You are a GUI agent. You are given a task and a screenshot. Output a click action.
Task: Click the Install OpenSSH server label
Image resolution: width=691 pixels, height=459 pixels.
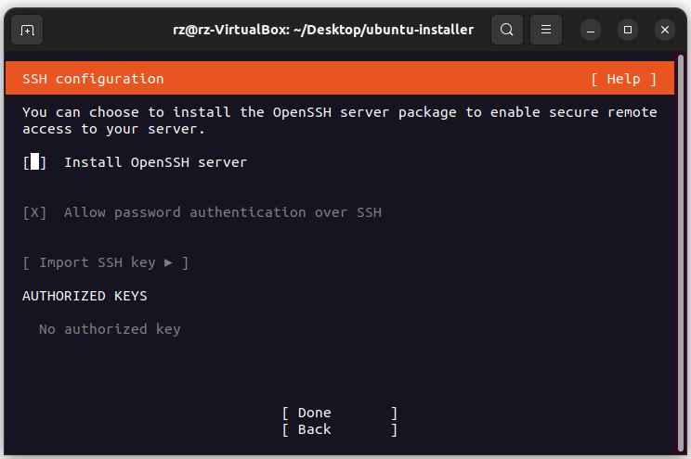pyautogui.click(x=155, y=162)
